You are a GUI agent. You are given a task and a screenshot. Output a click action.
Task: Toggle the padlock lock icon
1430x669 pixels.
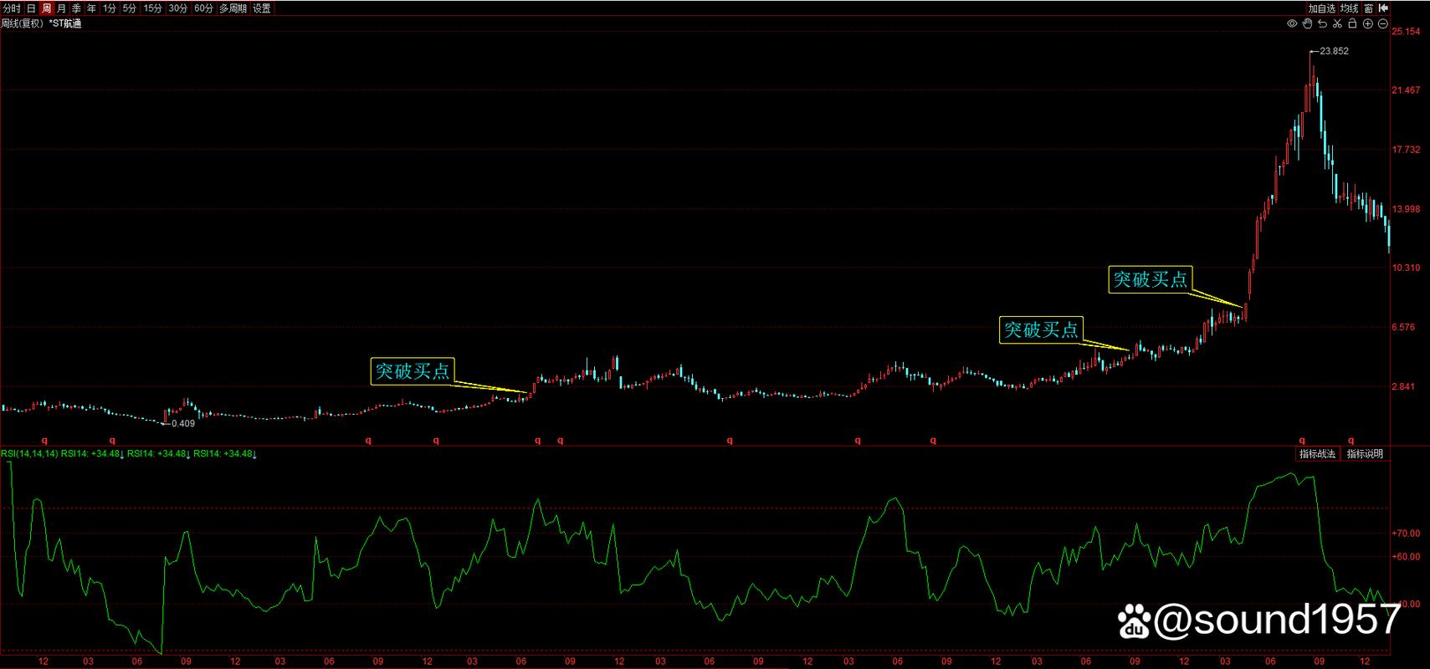1352,24
